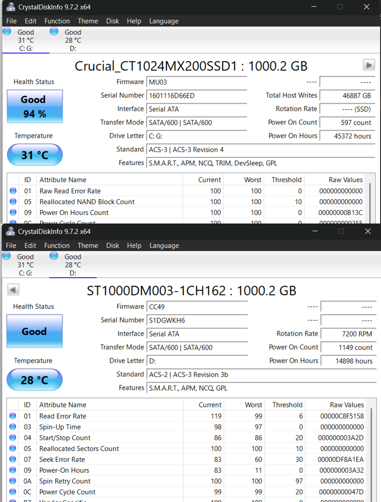Click status dot of Reallocated Sectors Count row
This screenshot has height=502, width=381.
coord(13,448)
